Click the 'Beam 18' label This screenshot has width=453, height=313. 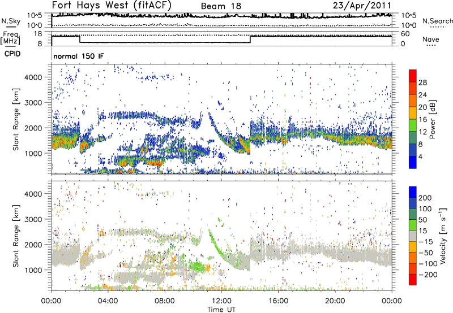(x=221, y=6)
